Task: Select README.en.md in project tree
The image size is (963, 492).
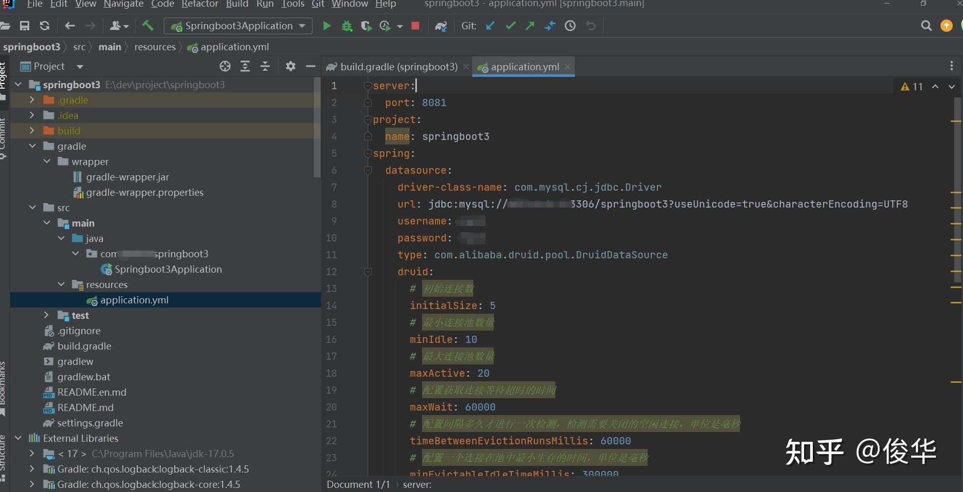Action: [92, 392]
